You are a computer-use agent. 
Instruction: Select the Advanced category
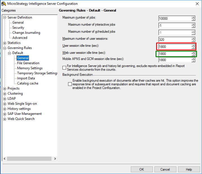[x=20, y=38]
